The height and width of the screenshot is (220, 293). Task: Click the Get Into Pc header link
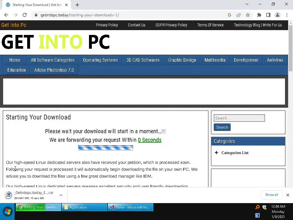click(14, 25)
